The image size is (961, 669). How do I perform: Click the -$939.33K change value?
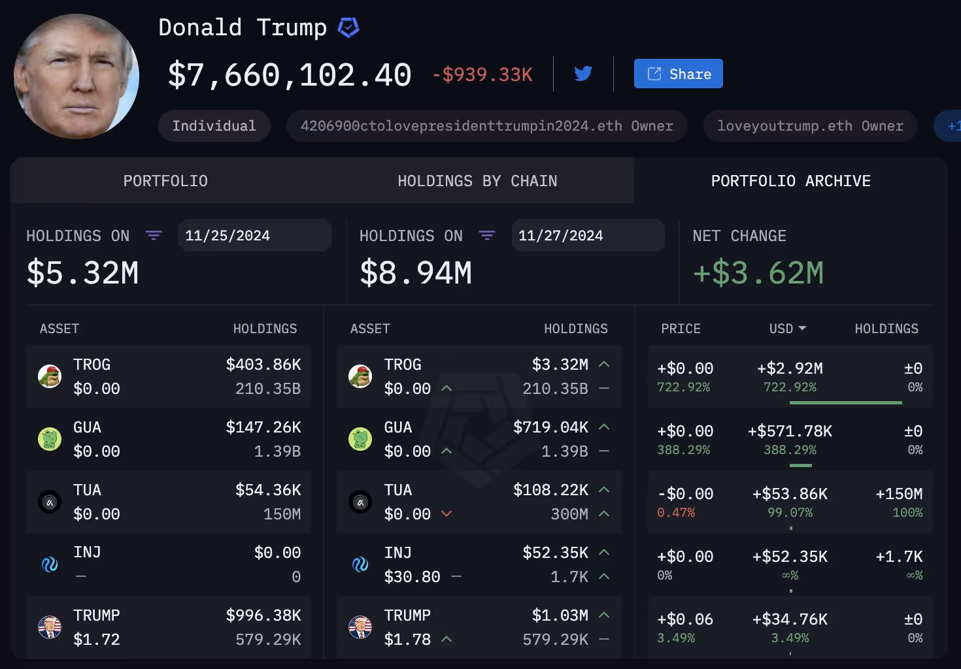[x=482, y=74]
